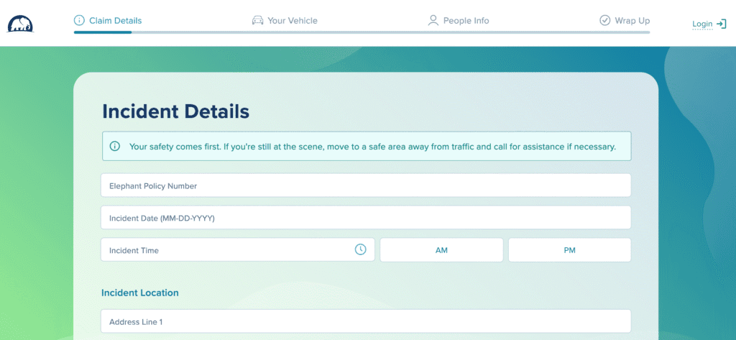Focus the Incident Time field

(237, 250)
